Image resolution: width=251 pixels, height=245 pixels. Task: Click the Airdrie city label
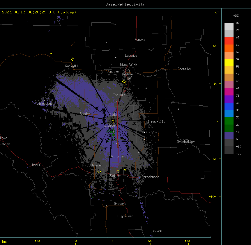coord(117,156)
